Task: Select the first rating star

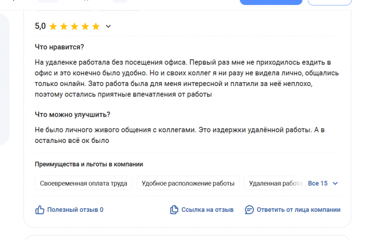Action: tap(53, 26)
